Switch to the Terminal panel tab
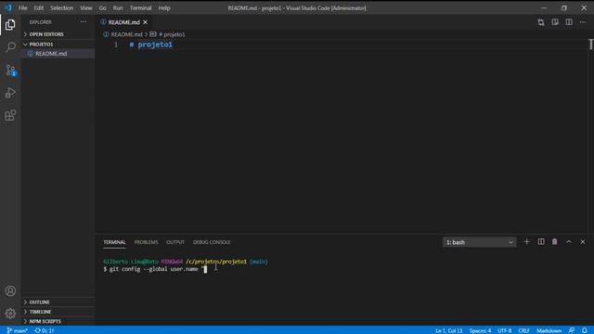This screenshot has height=334, width=594. 114,242
